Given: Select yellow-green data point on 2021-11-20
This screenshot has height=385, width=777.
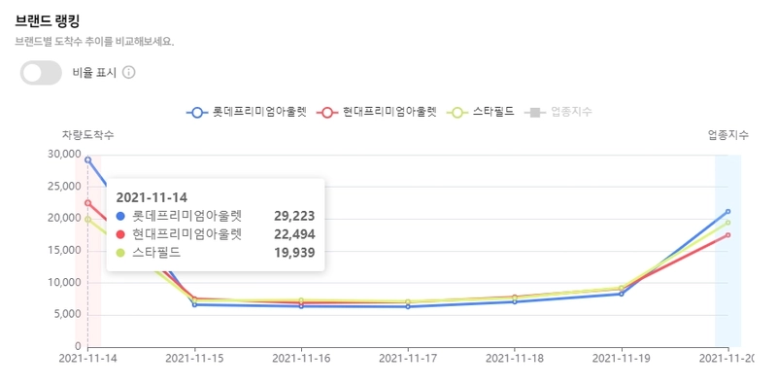Looking at the screenshot, I should point(727,223).
